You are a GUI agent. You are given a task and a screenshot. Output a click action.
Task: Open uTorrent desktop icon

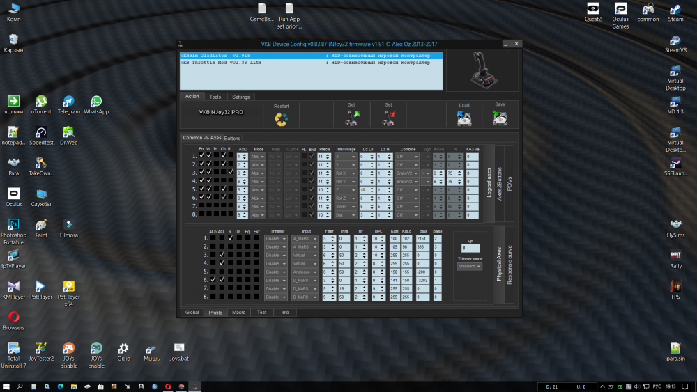click(41, 102)
